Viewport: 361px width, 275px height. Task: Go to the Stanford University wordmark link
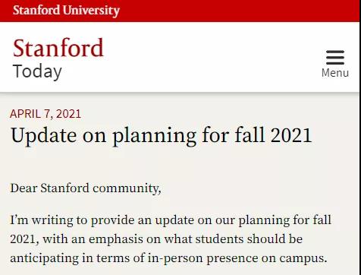(x=66, y=11)
